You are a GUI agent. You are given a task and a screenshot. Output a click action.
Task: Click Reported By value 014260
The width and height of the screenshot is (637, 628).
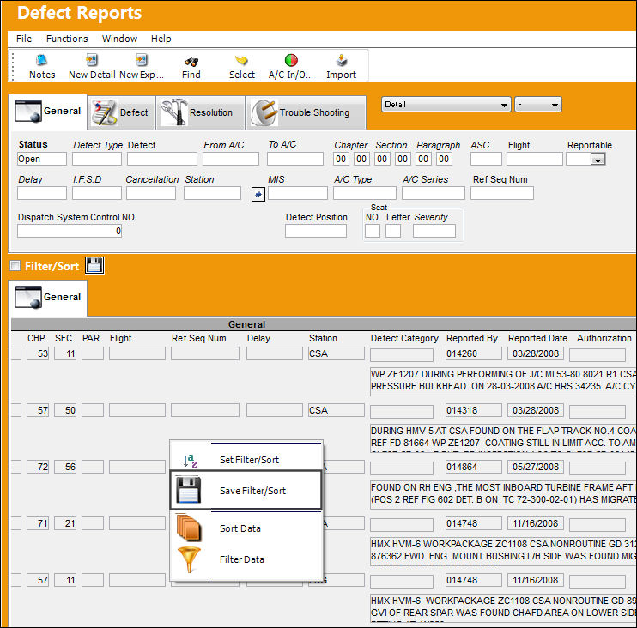pyautogui.click(x=474, y=353)
